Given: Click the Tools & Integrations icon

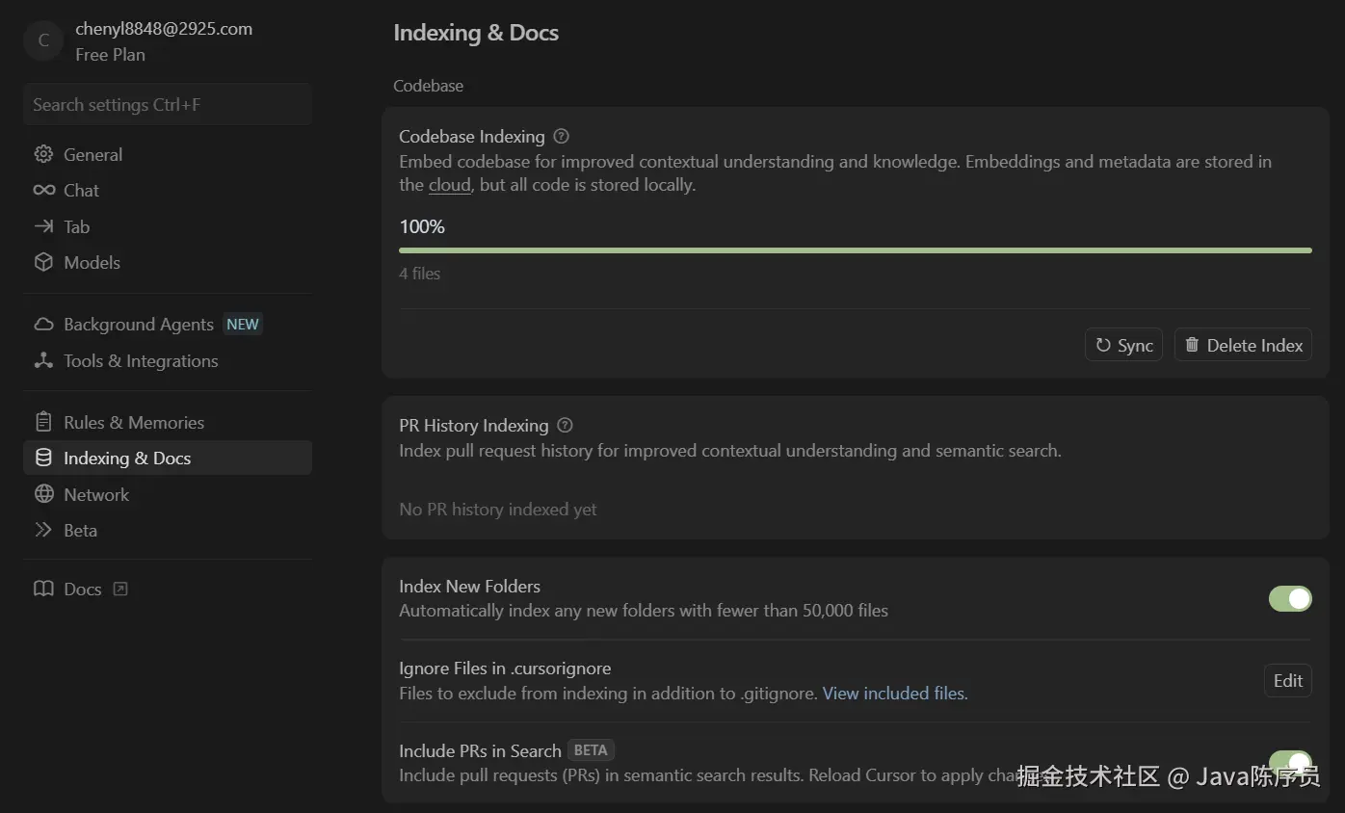Looking at the screenshot, I should (43, 361).
